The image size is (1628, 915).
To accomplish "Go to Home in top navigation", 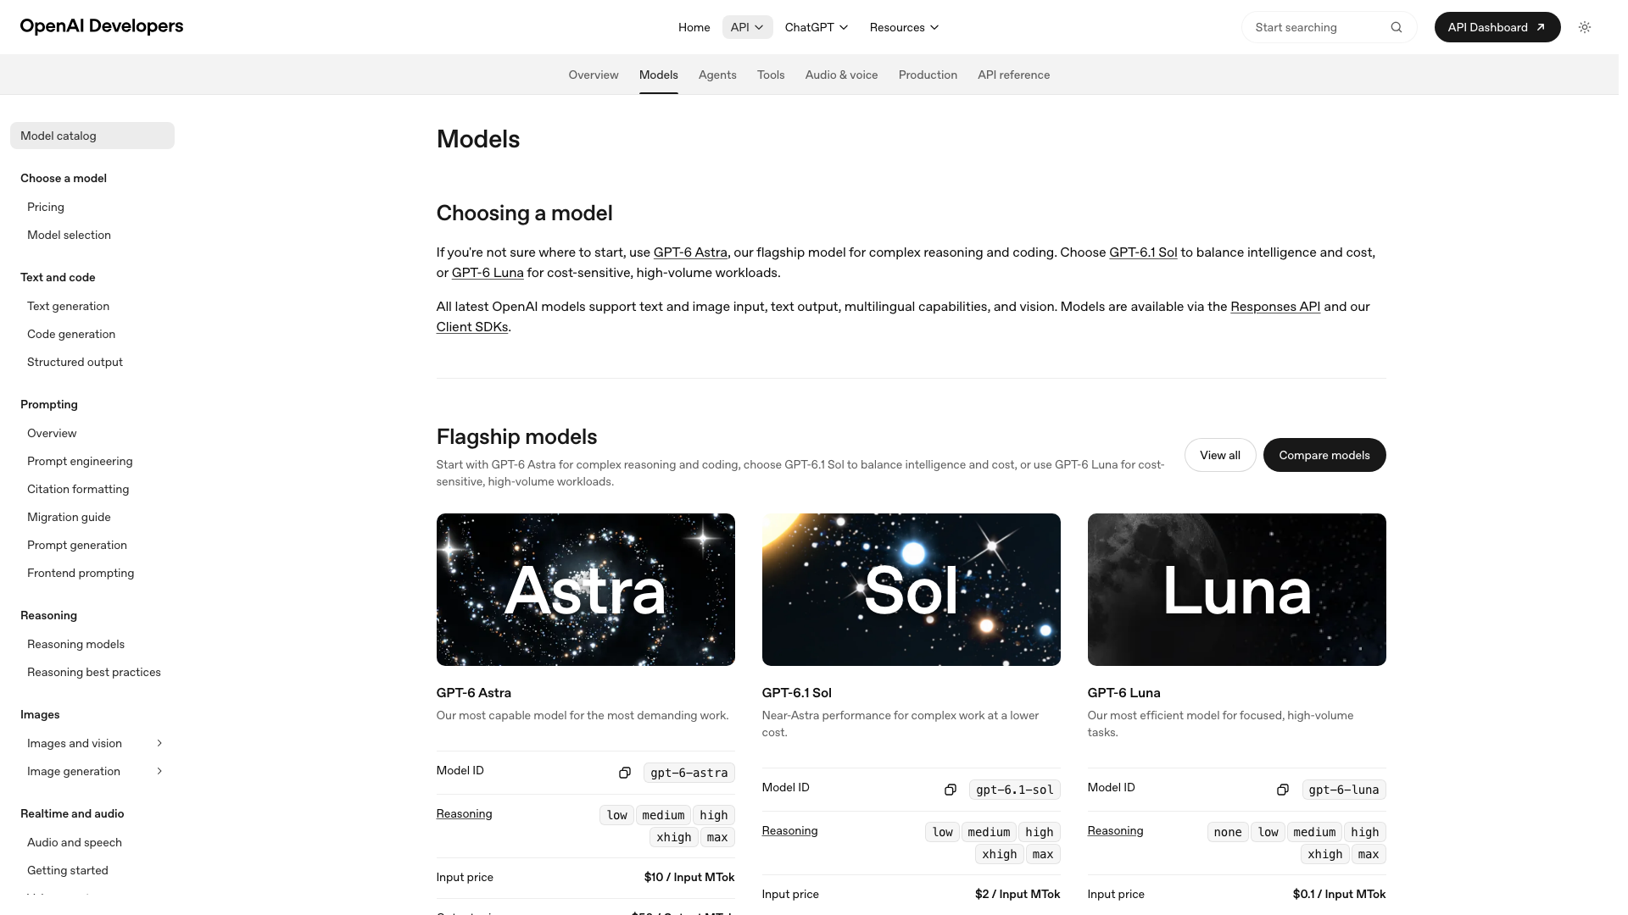I will (694, 27).
